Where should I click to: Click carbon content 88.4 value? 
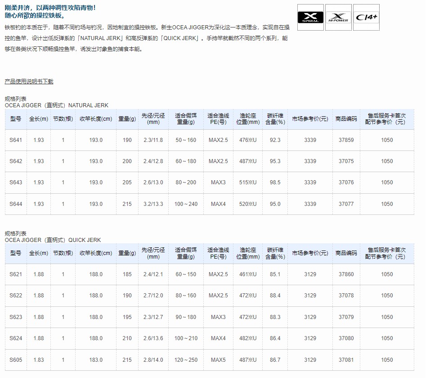click(275, 296)
